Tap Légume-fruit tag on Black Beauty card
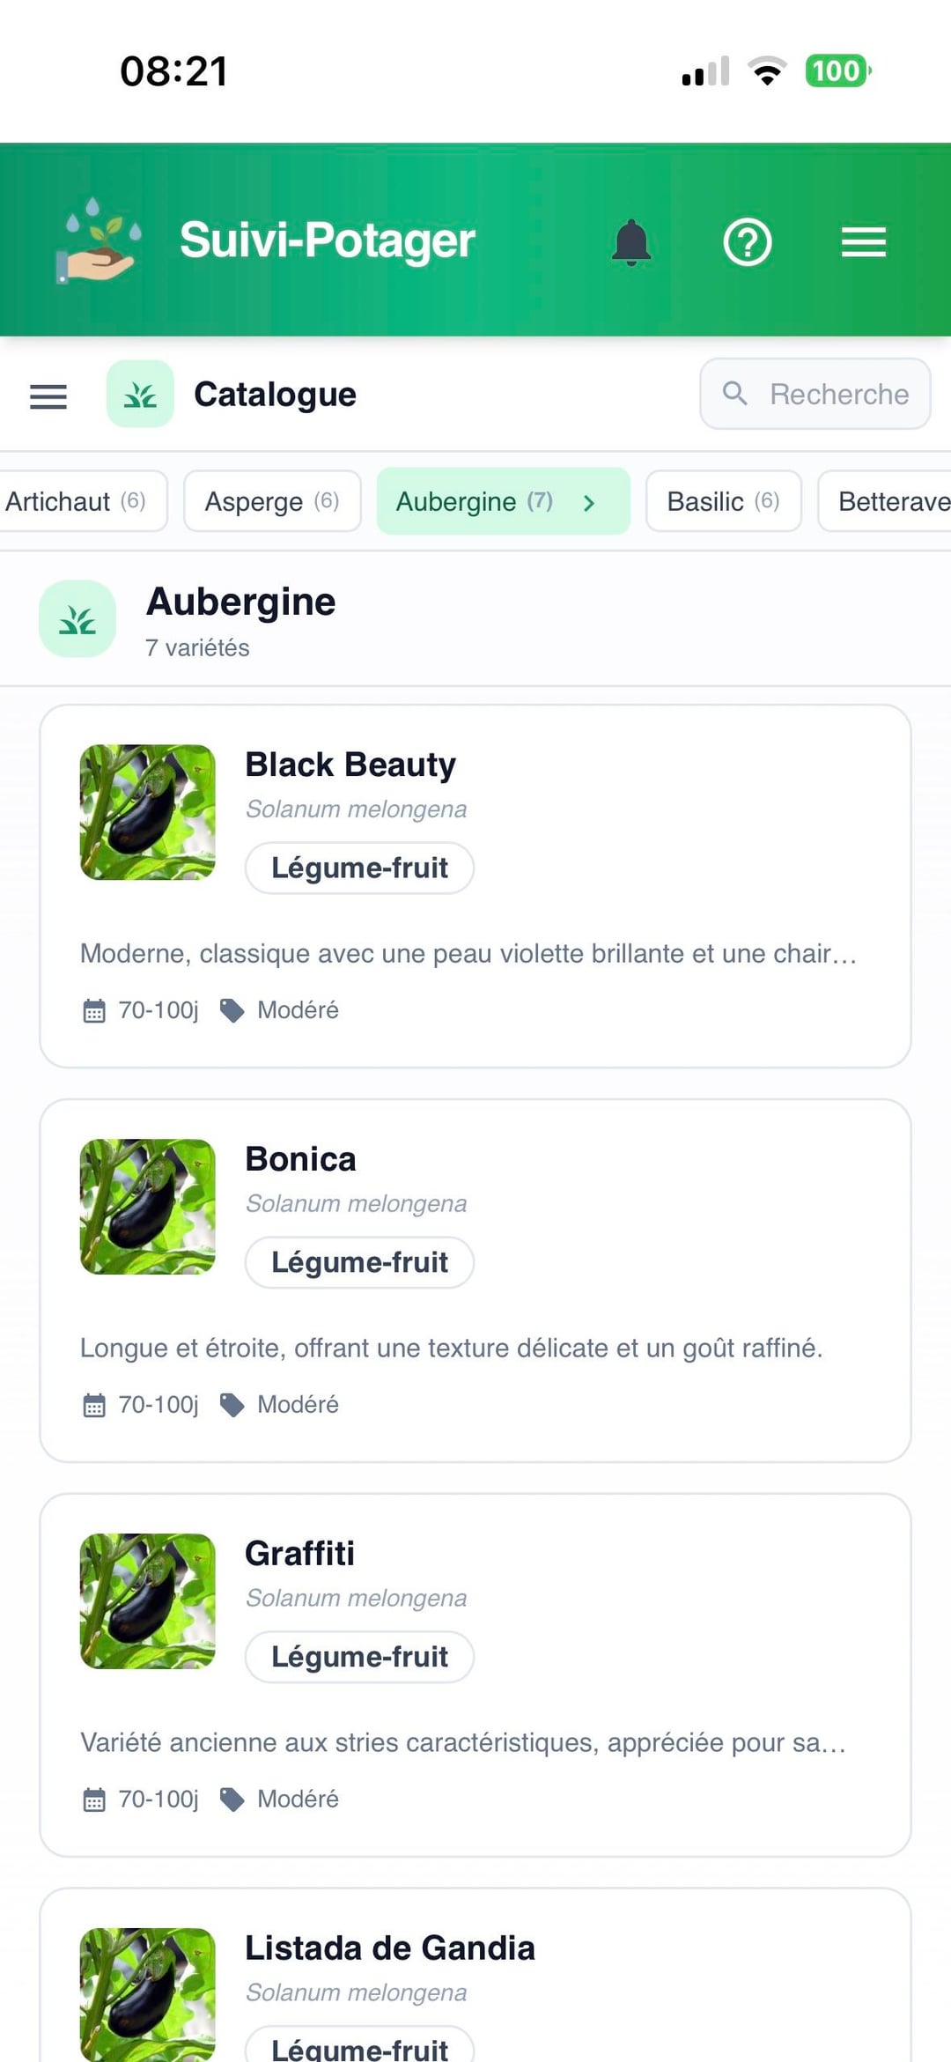 coord(359,868)
